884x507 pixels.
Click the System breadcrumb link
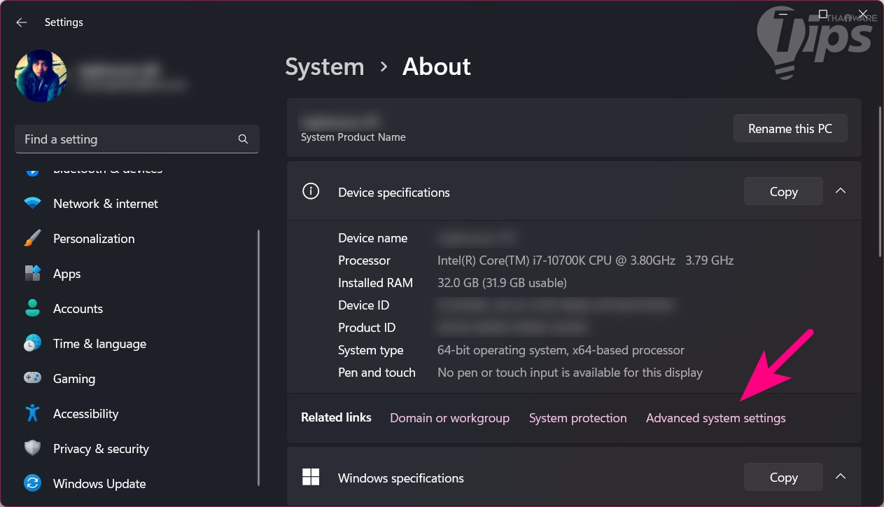pos(325,67)
